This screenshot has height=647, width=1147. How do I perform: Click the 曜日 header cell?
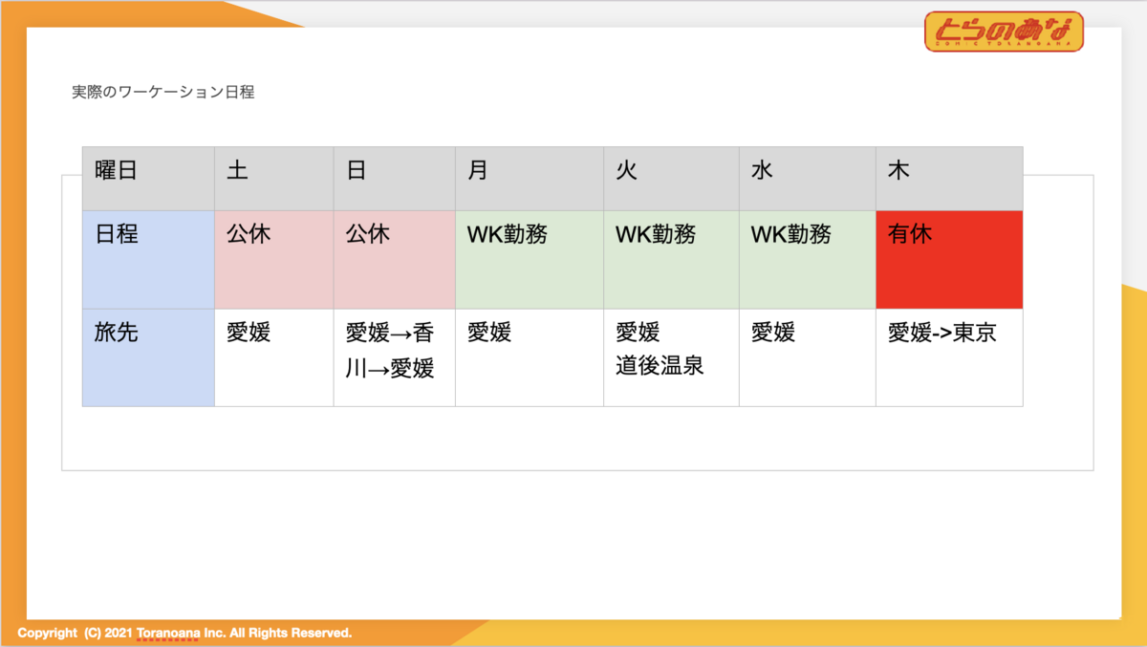click(148, 179)
